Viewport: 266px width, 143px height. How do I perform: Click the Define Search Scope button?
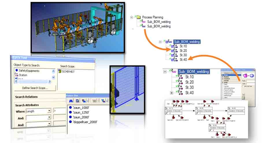pos(35,88)
